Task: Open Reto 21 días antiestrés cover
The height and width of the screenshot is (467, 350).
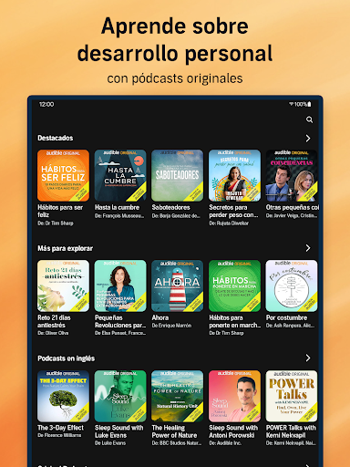Action: pyautogui.click(x=63, y=285)
